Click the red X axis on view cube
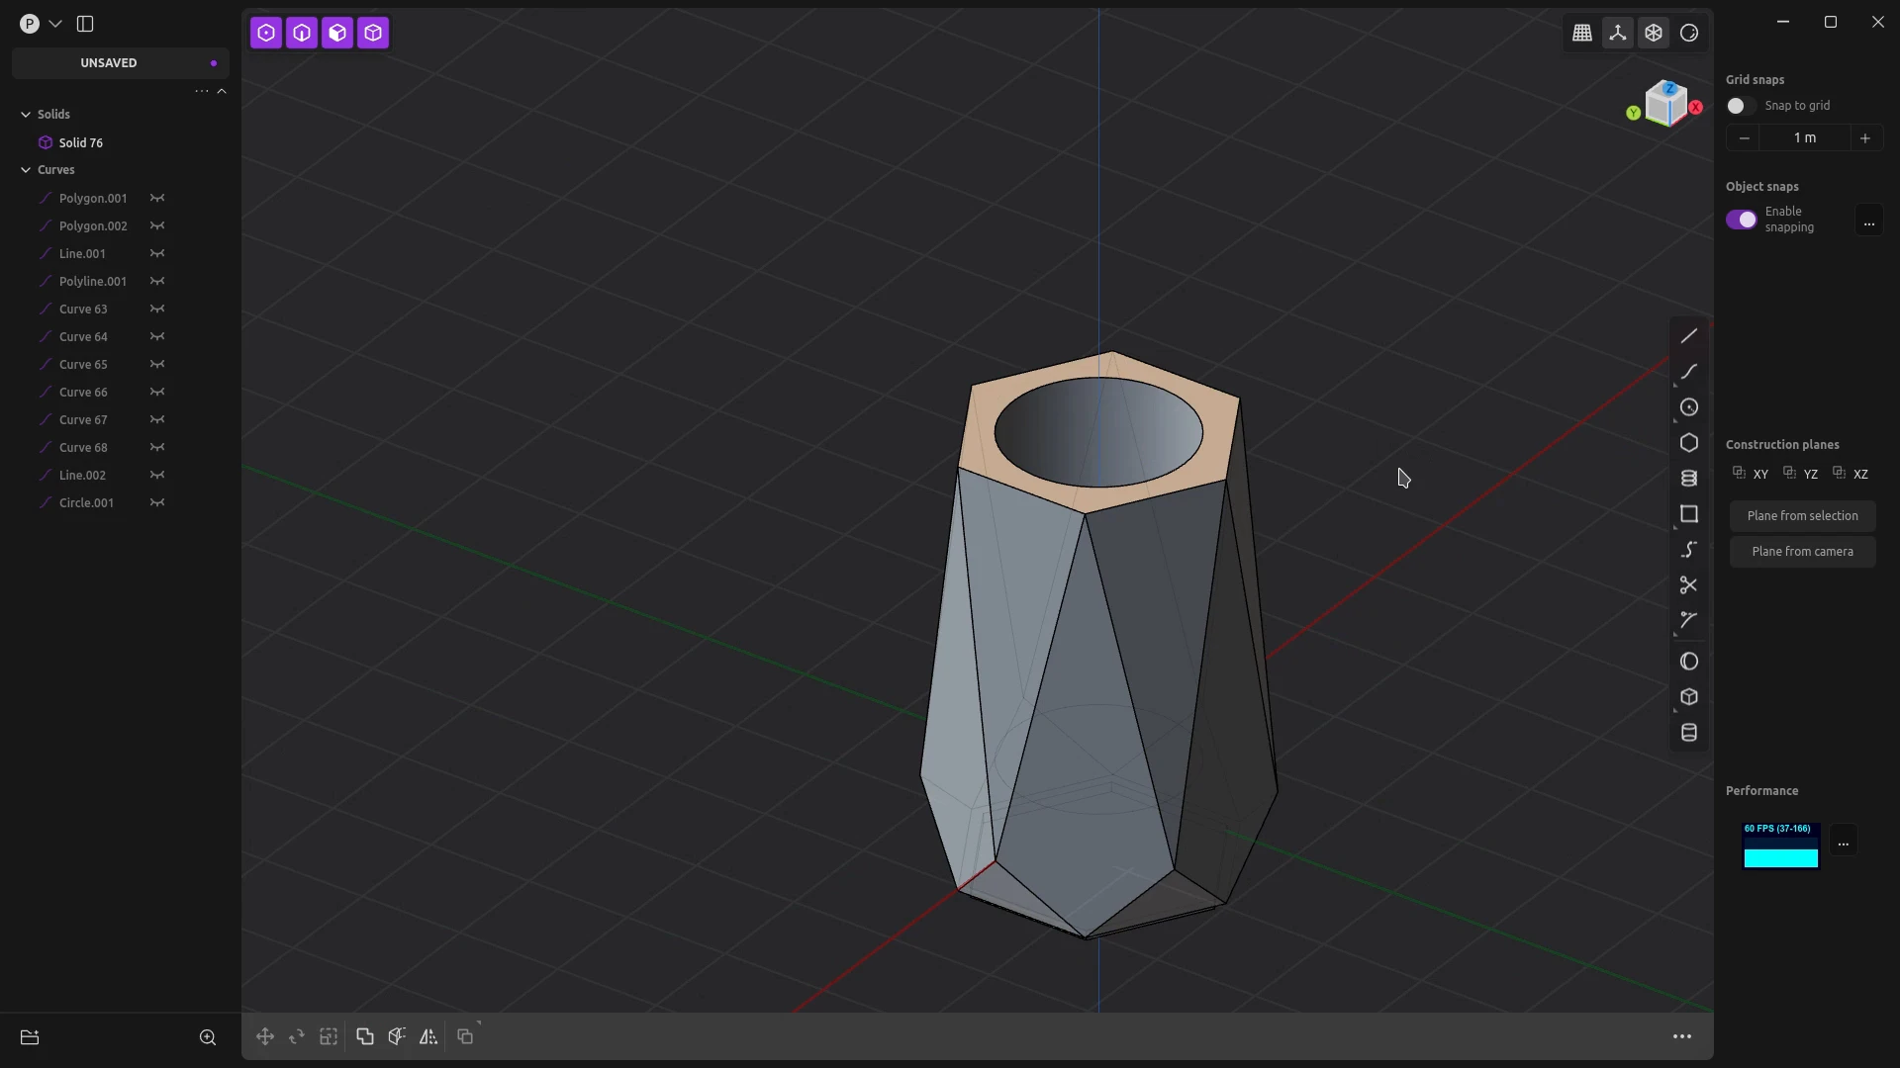The image size is (1900, 1068). click(x=1696, y=107)
